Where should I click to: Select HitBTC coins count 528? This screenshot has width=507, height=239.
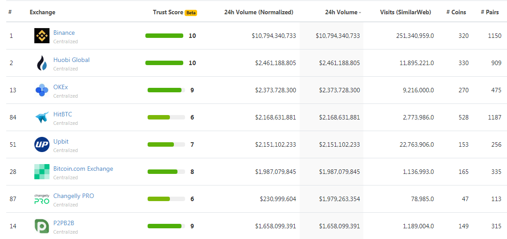click(x=463, y=117)
